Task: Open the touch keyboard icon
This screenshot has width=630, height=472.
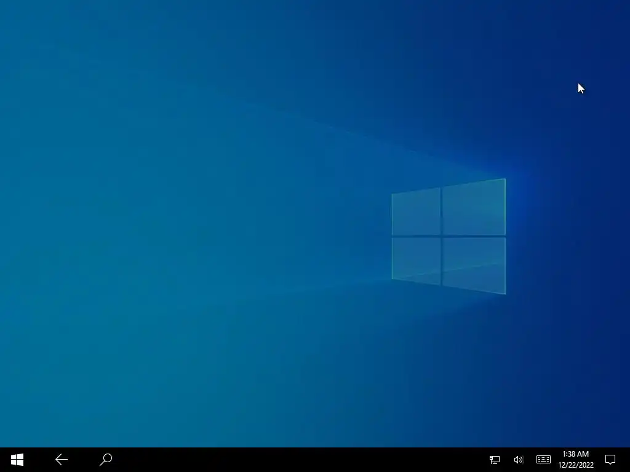Action: (x=543, y=459)
